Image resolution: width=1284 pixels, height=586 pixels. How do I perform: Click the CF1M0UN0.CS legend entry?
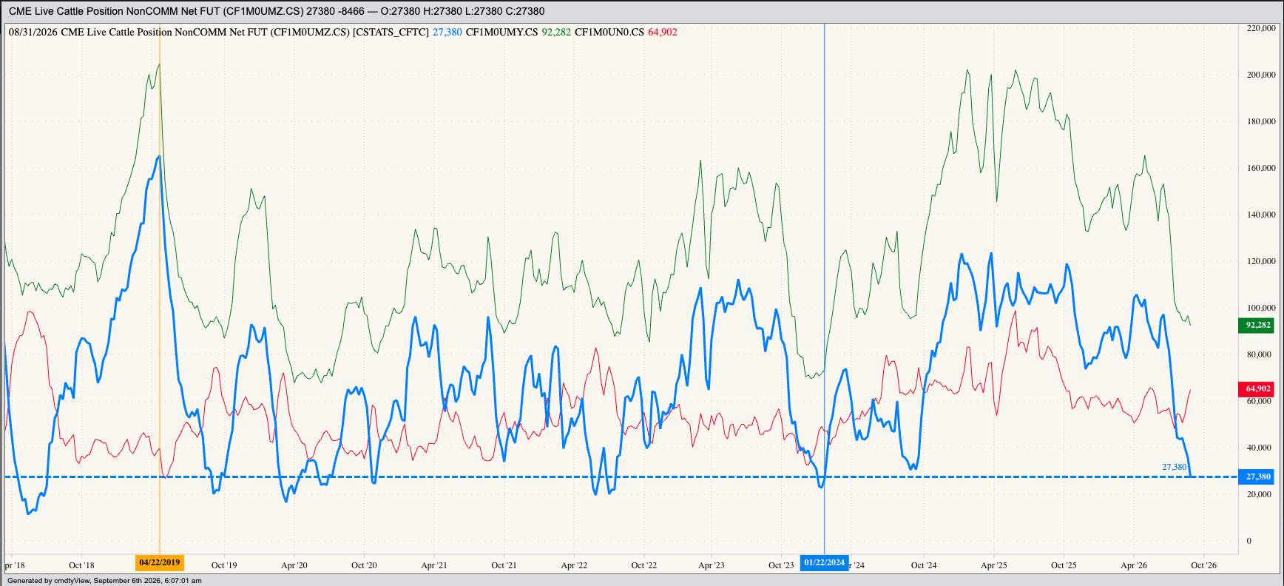click(609, 32)
